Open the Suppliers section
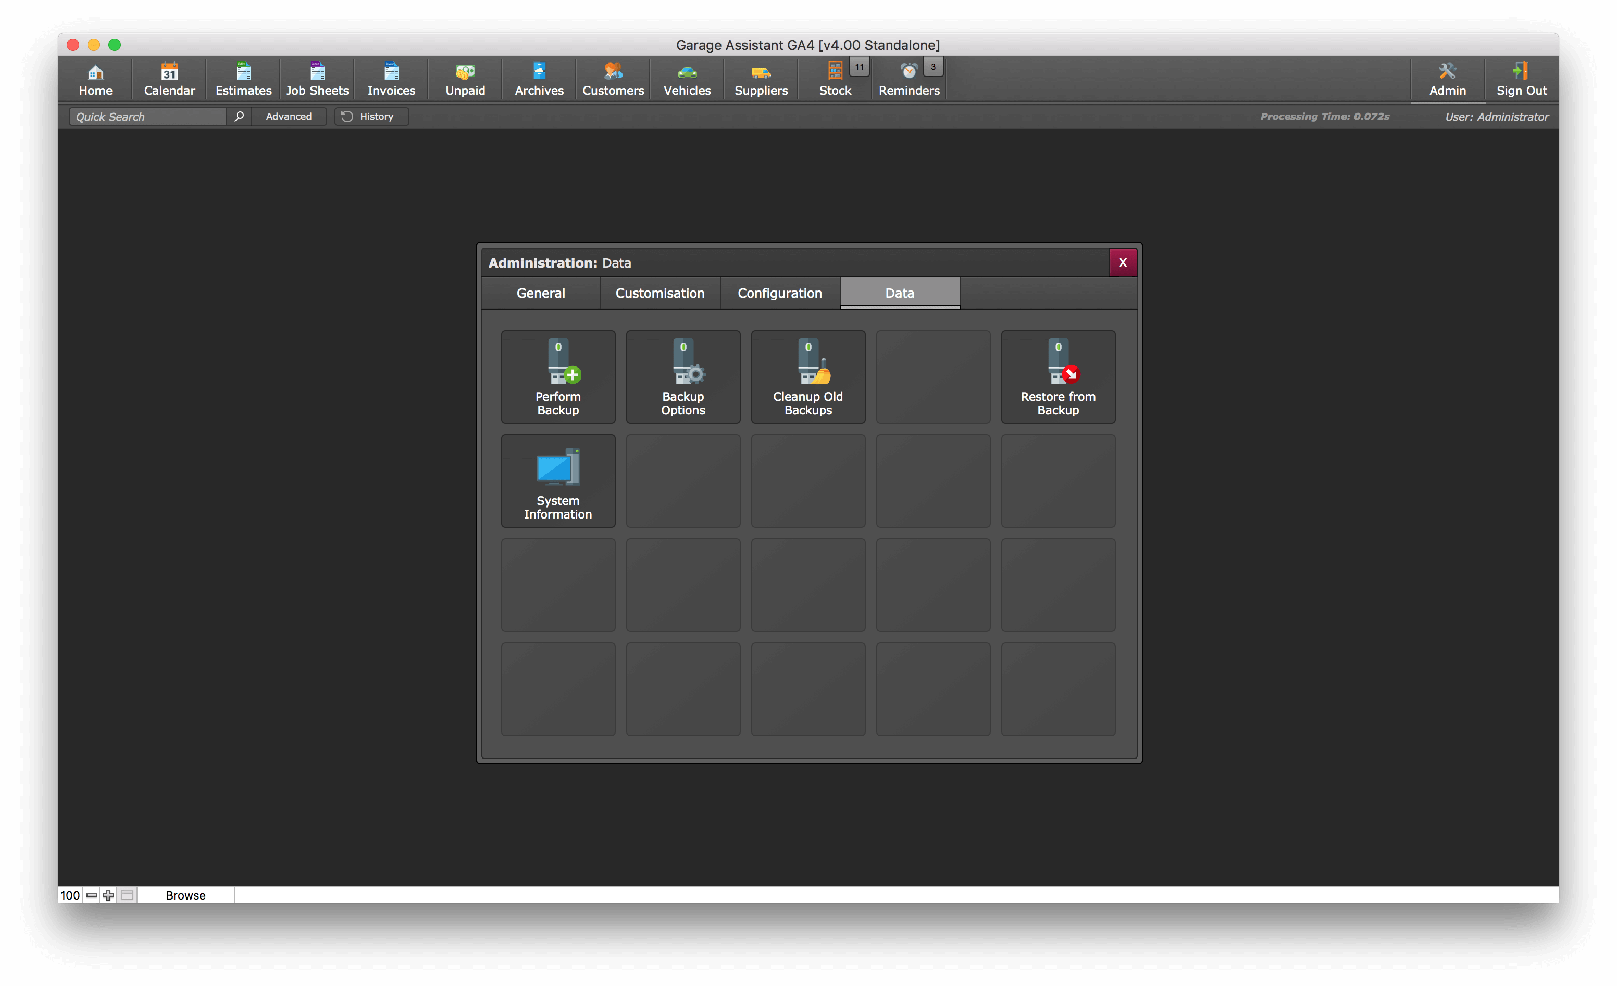Screen dimensions: 1617x986 761,79
